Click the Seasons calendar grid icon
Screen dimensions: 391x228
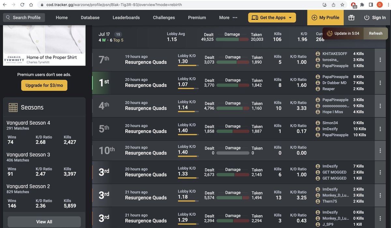13,108
